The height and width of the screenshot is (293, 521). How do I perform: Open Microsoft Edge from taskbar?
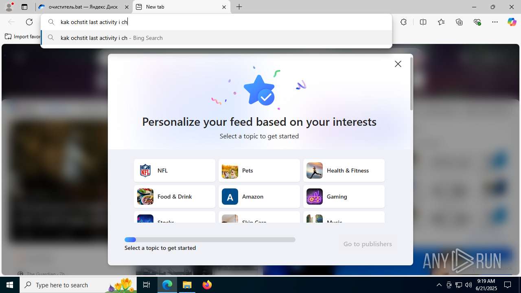click(x=167, y=285)
